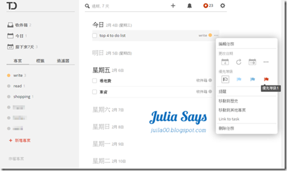Viewport: 287px width, 171px height.
Task: Select the darker blue priority flag
Action: coord(252,79)
